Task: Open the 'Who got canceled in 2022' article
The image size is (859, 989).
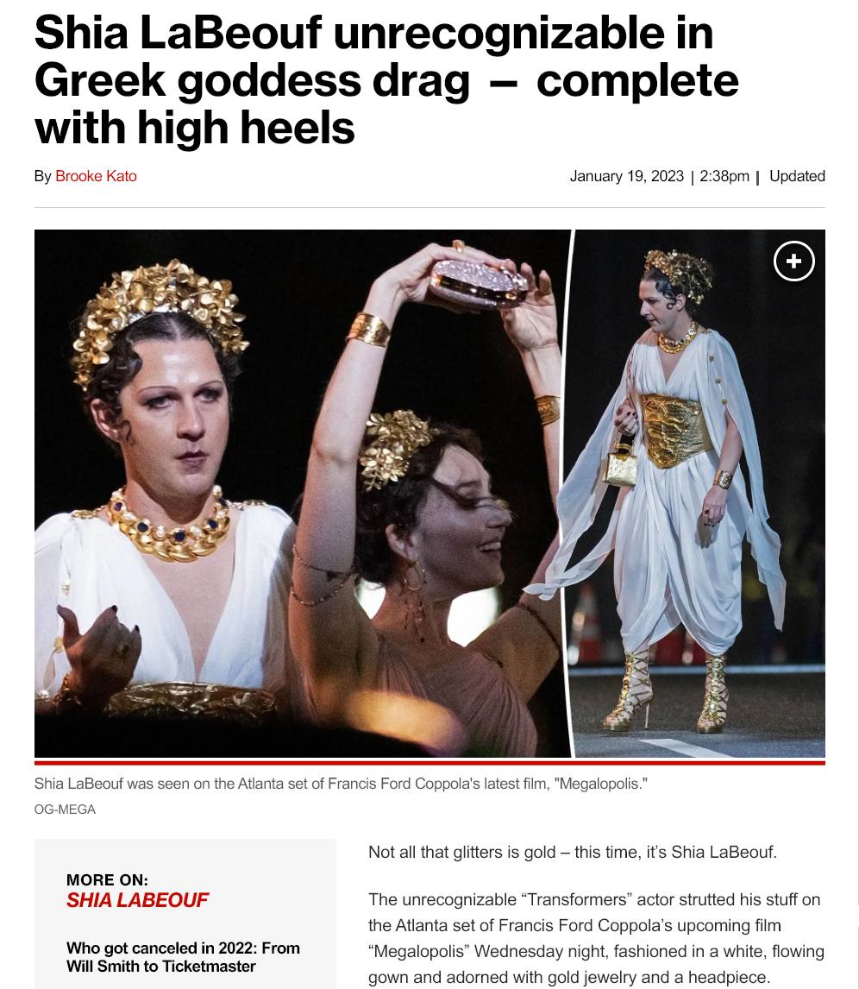Action: 183,957
